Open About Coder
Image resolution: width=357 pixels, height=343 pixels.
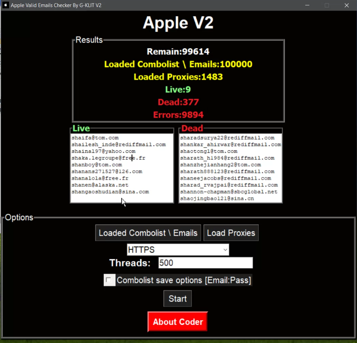178,321
